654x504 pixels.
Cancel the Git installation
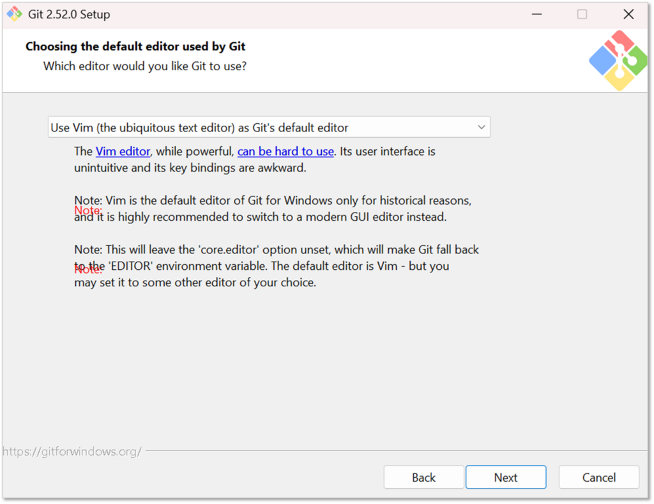598,477
